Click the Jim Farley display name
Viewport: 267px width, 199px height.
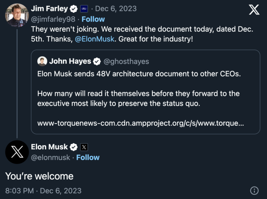coord(49,8)
